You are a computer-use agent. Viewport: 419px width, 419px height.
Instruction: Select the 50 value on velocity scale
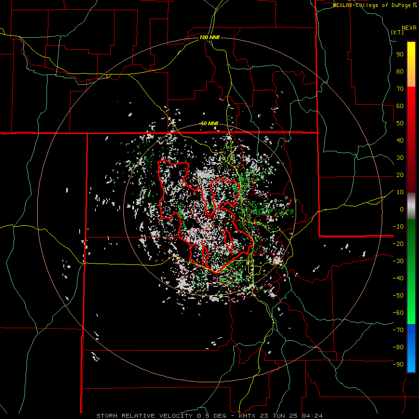pos(400,123)
